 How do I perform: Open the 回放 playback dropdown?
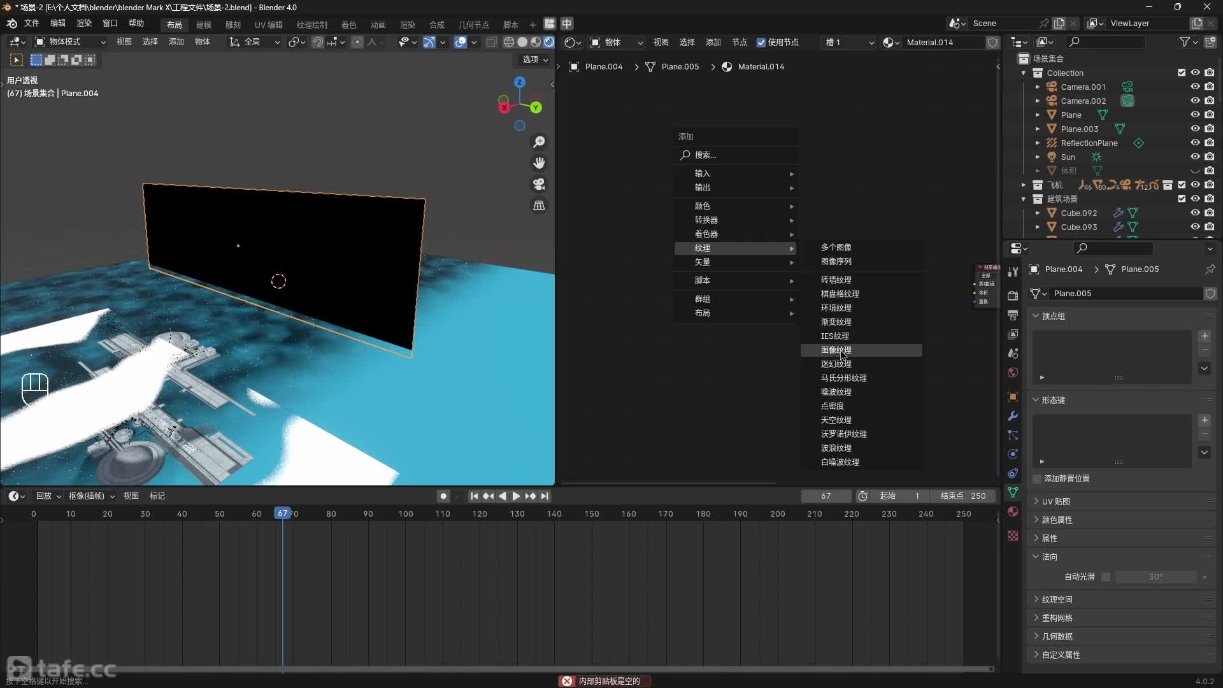click(48, 496)
